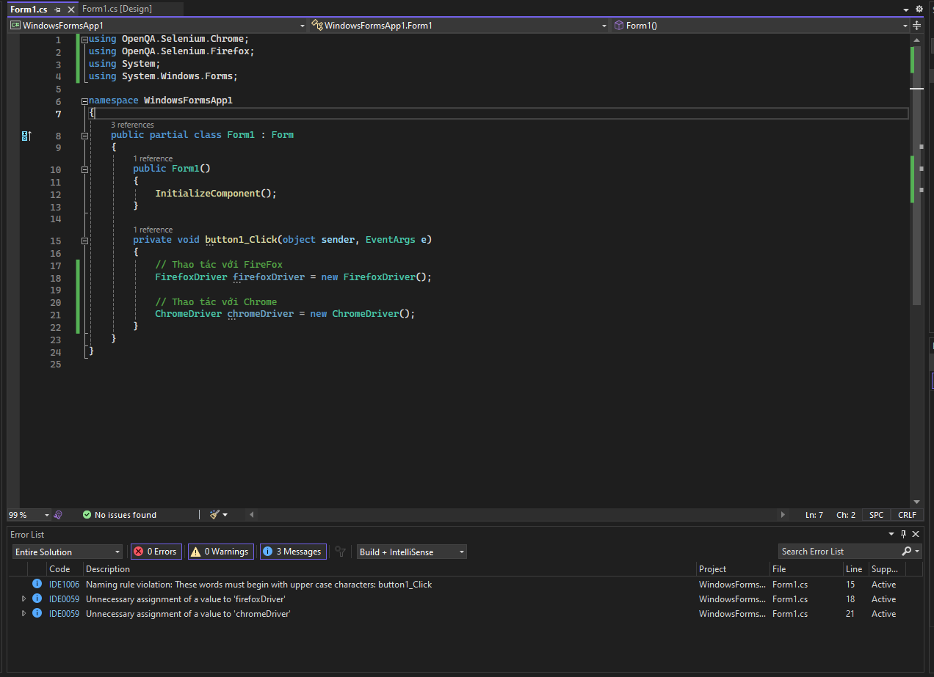The image size is (934, 677).
Task: Open the Build + IntelliSense dropdown
Action: tap(411, 552)
